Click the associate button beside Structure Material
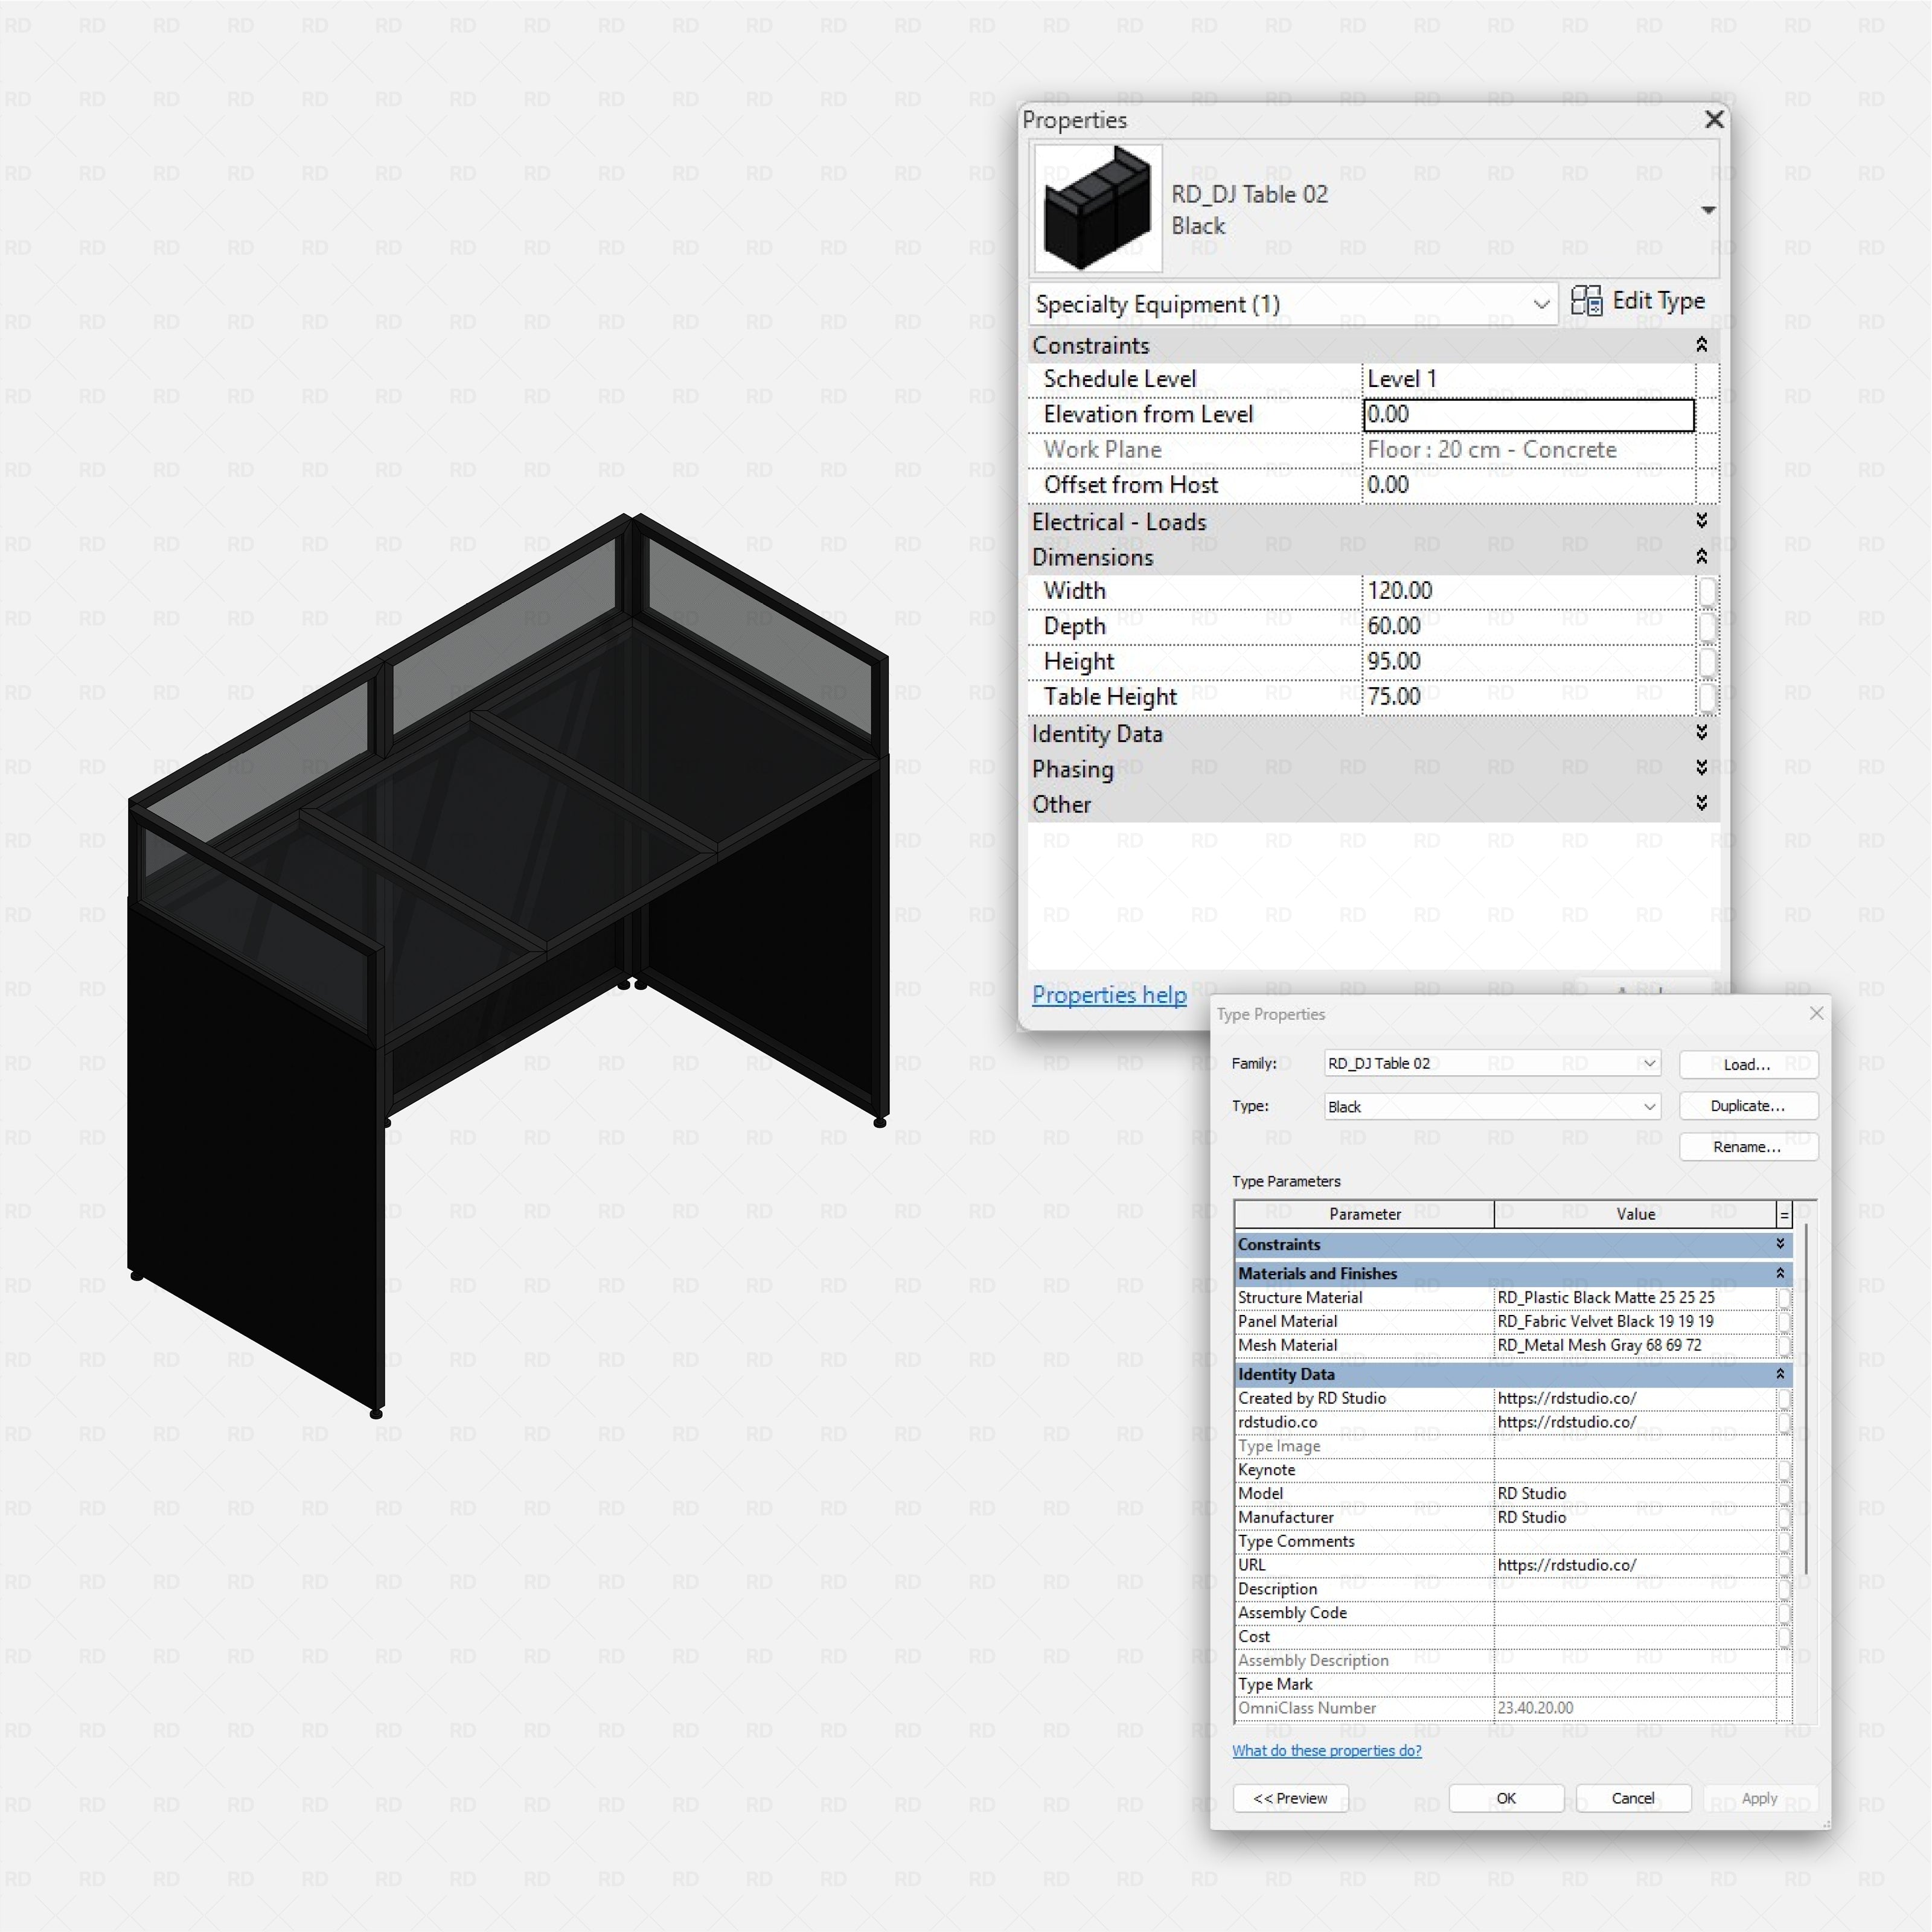1932x1932 pixels. (x=1784, y=1298)
